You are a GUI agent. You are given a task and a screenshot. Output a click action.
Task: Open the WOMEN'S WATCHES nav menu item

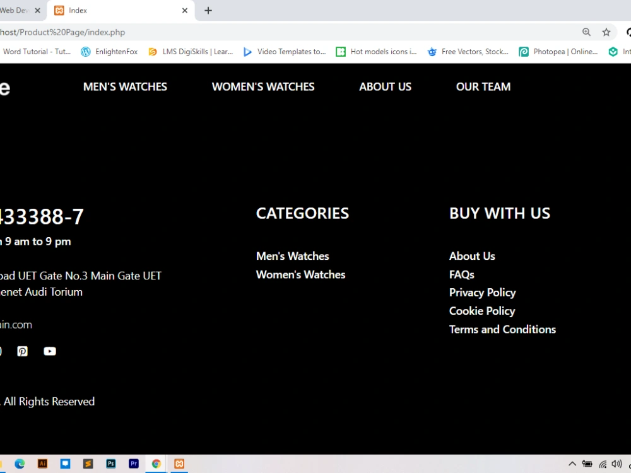[x=263, y=87]
